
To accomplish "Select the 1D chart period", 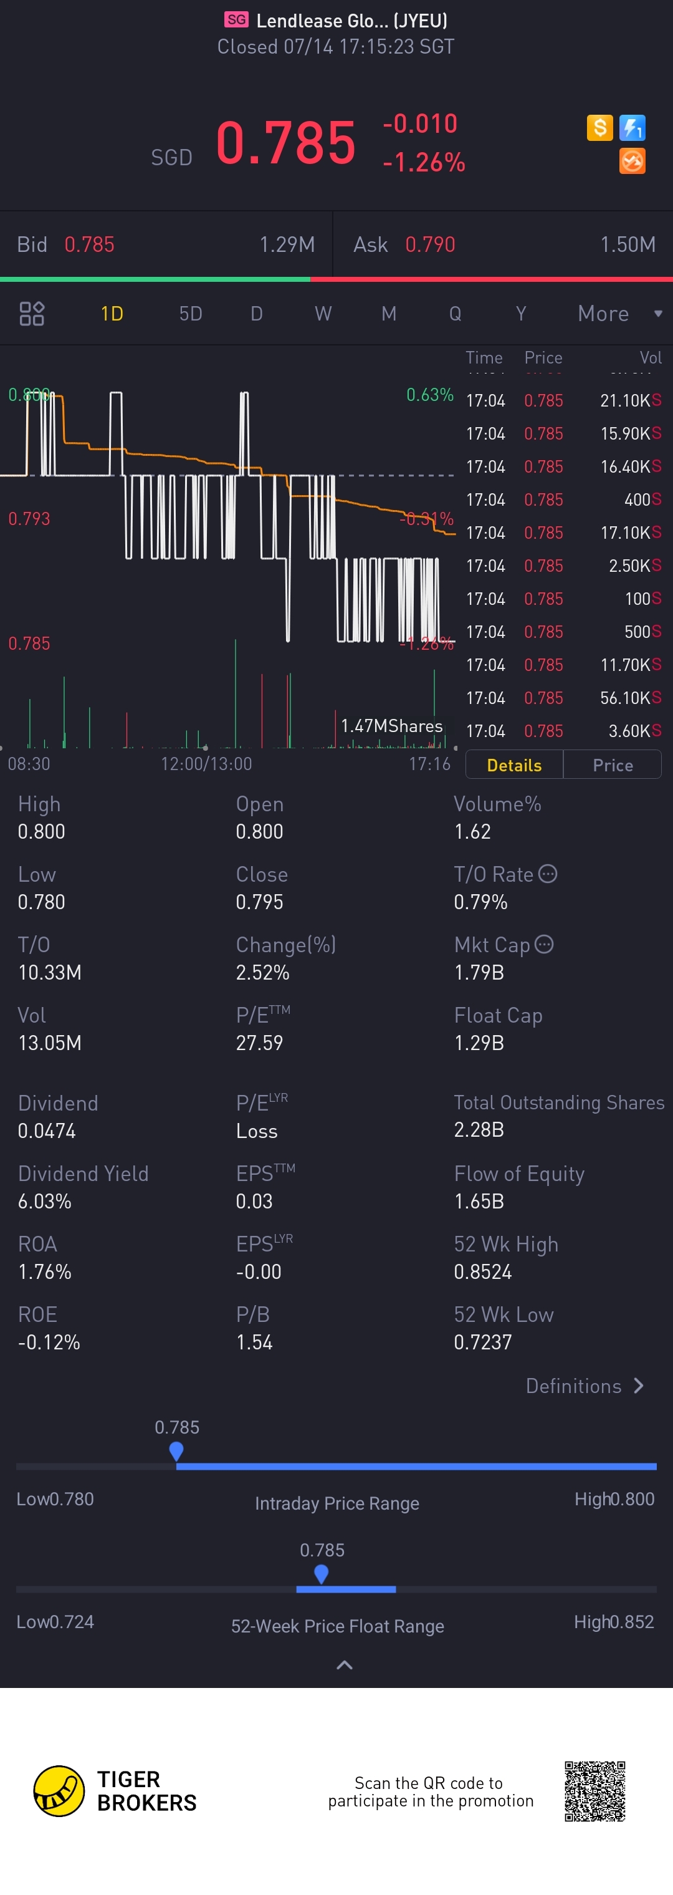I will [112, 314].
